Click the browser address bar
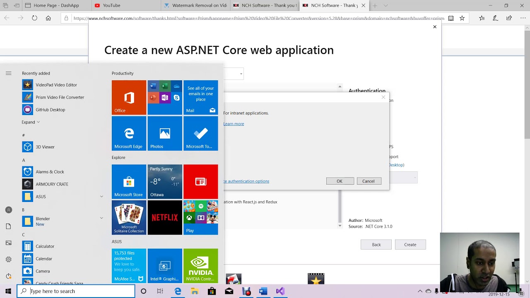Image resolution: width=530 pixels, height=298 pixels. tap(254, 18)
